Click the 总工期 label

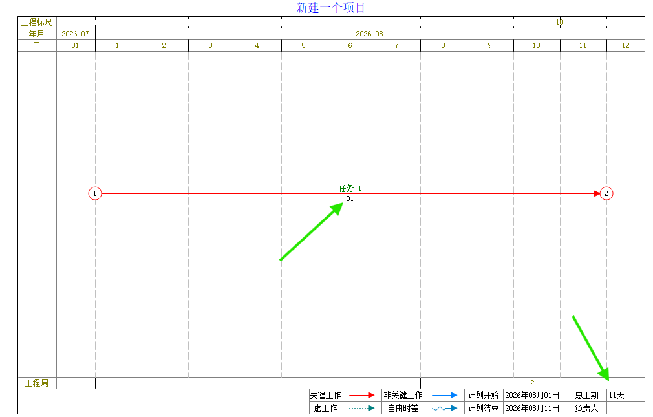click(587, 395)
